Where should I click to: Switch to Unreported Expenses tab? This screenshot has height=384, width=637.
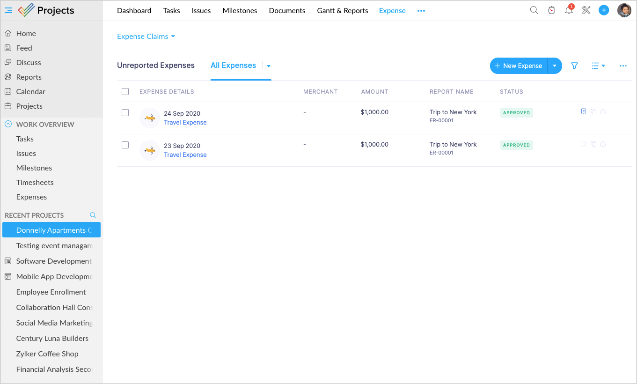click(155, 66)
